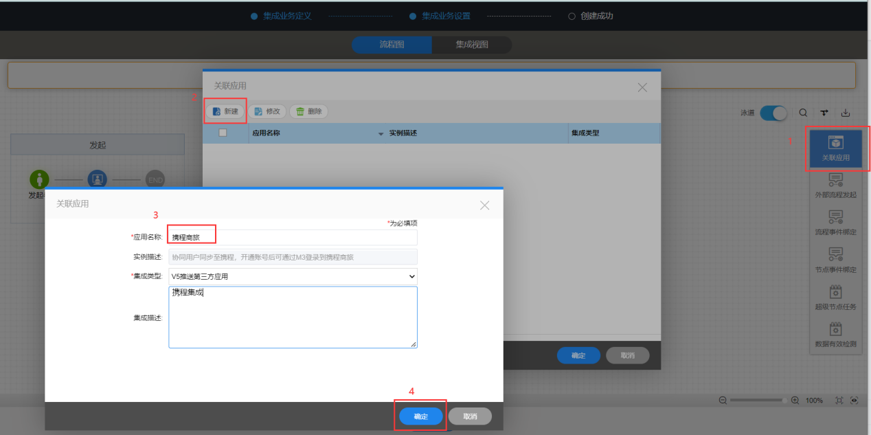The height and width of the screenshot is (435, 871).
Task: Switch to the 集成视图 tab
Action: pos(472,45)
